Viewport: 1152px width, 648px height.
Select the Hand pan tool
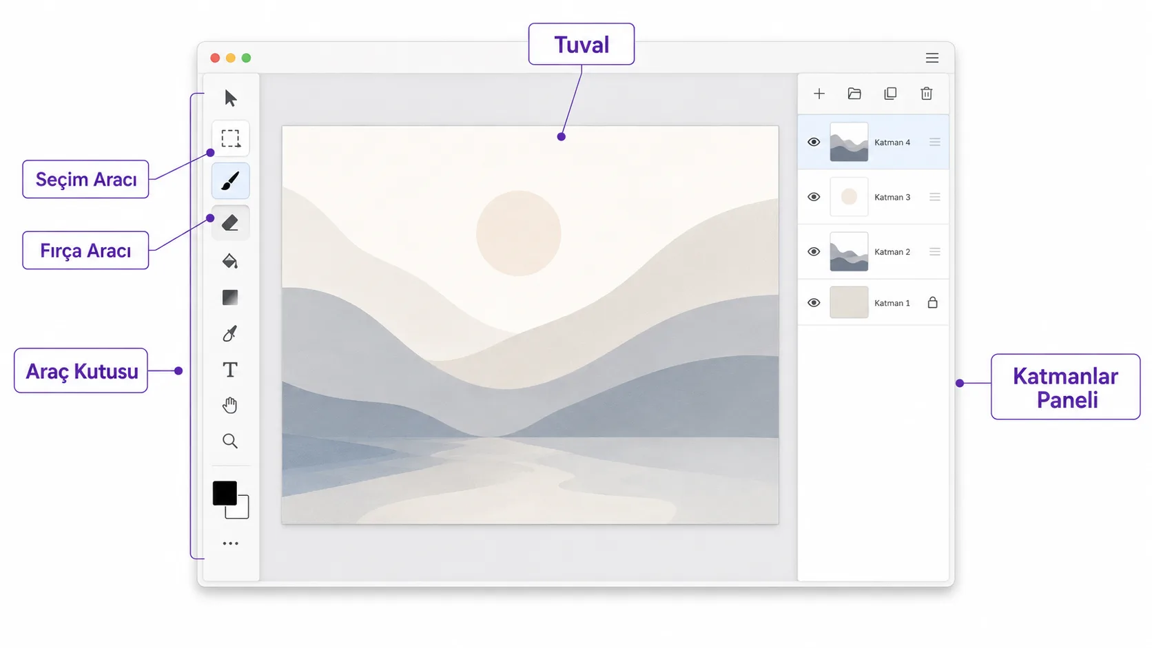click(x=230, y=405)
